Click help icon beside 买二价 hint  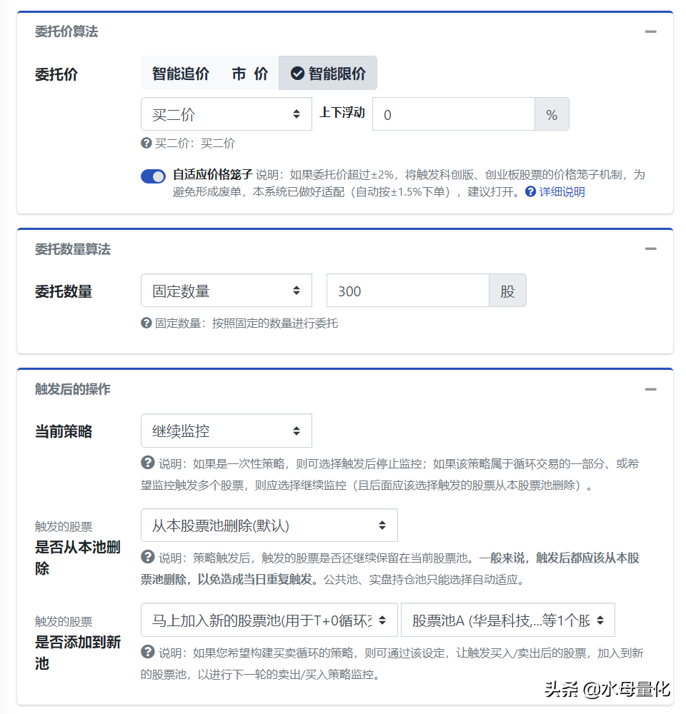[146, 143]
